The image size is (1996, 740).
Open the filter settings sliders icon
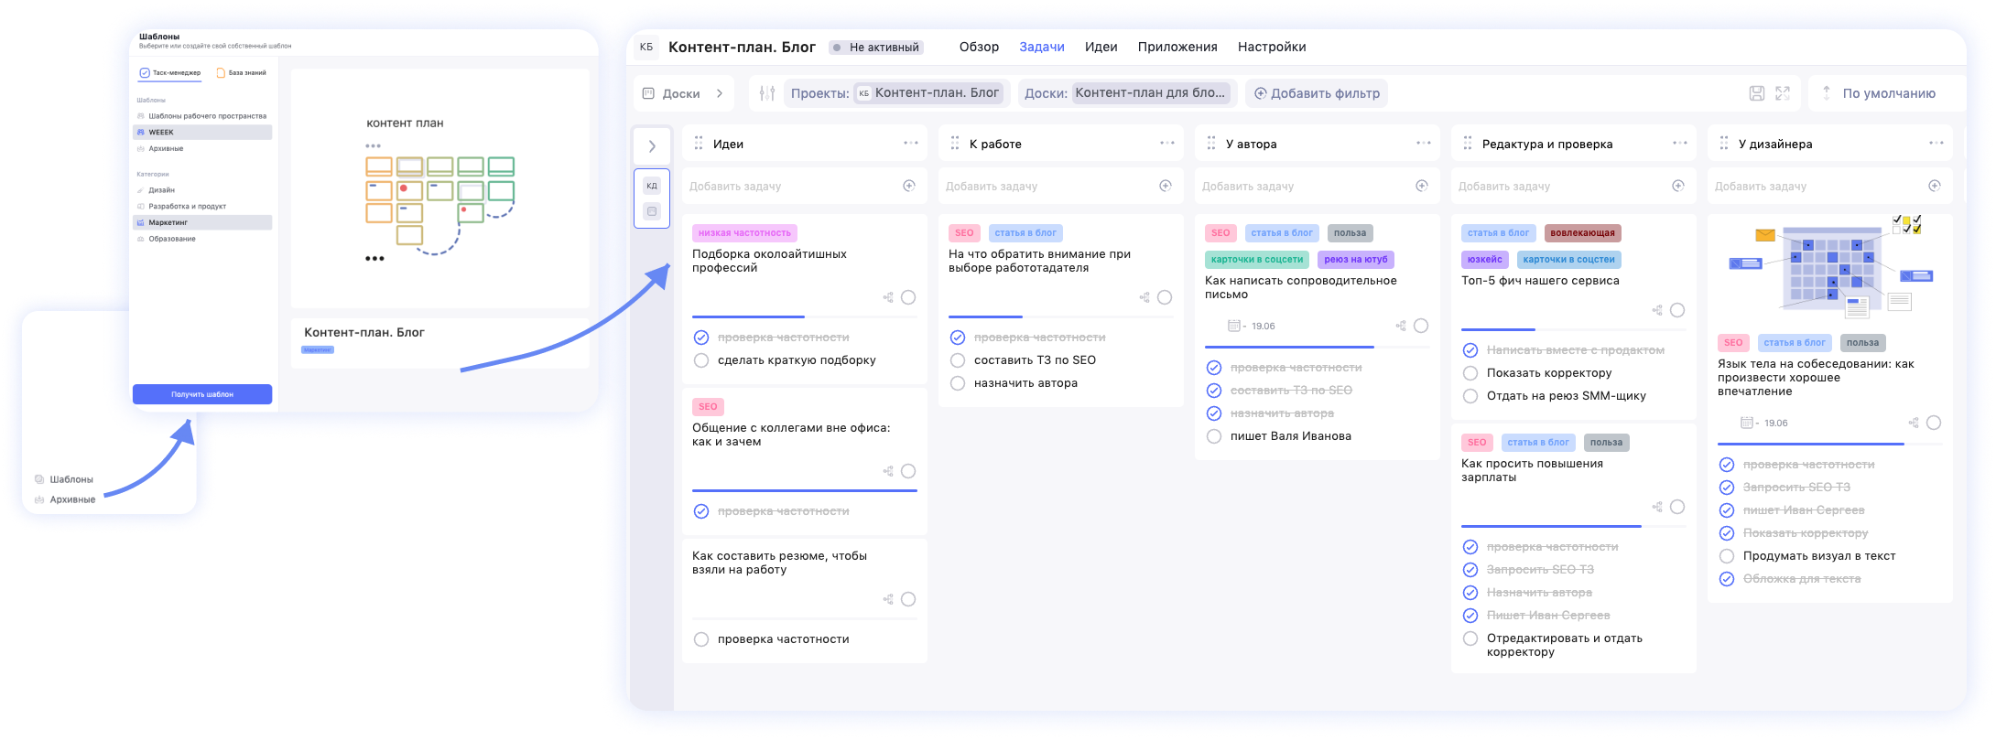[767, 93]
